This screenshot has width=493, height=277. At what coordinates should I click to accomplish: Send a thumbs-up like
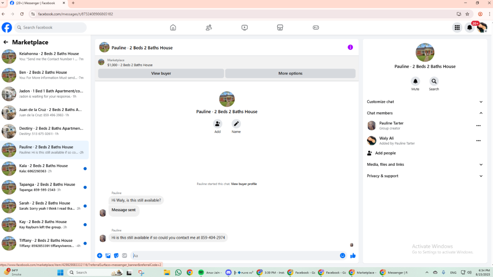[353, 256]
